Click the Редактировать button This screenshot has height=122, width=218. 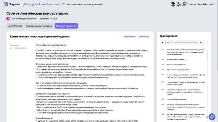pyautogui.click(x=130, y=37)
